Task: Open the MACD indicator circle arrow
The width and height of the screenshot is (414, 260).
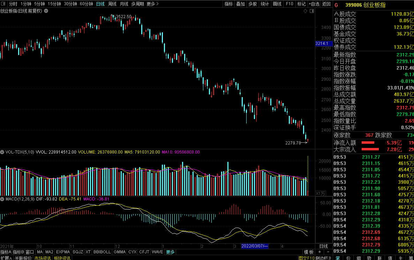Action: click(x=2, y=199)
